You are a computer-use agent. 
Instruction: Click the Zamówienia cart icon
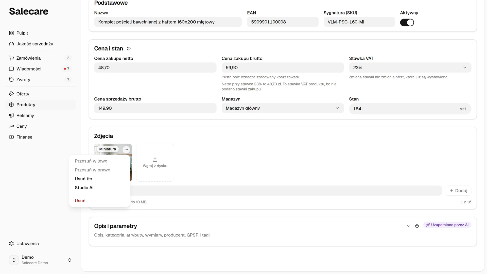point(11,58)
